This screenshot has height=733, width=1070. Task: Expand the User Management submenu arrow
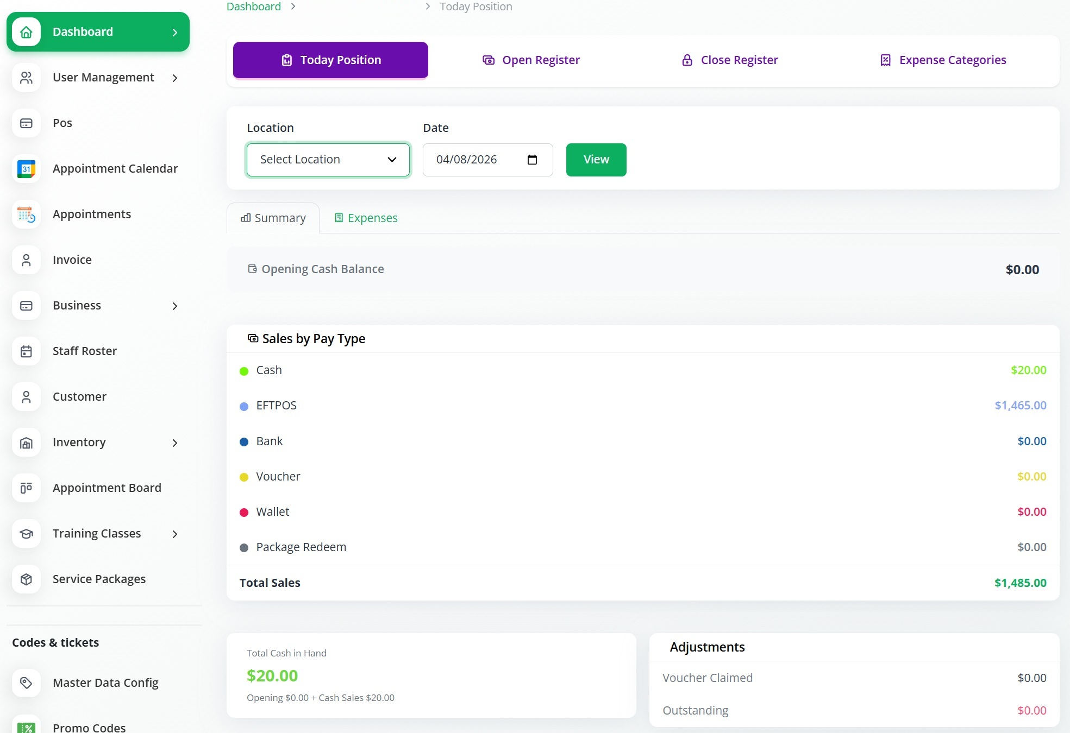[x=175, y=78]
